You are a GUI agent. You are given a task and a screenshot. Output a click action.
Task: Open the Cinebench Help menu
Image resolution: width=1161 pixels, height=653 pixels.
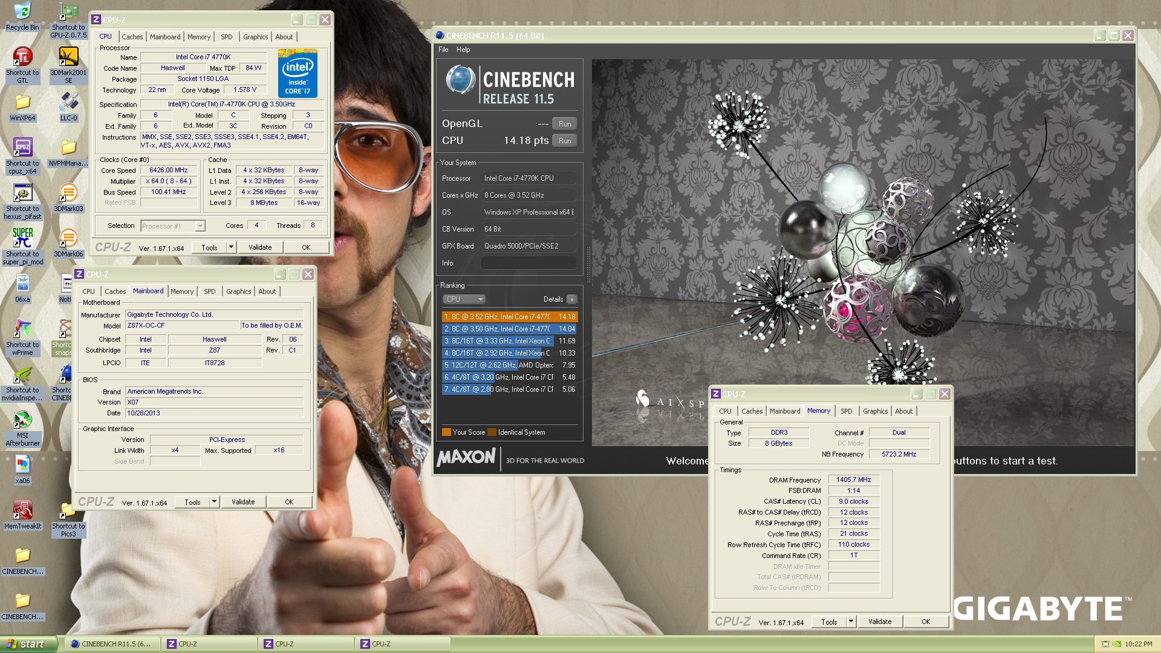[x=463, y=50]
